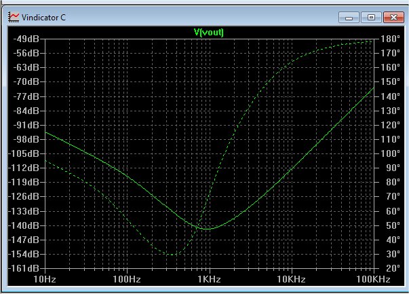The height and width of the screenshot is (294, 409).
Task: Click the -105dB magnitude axis label
Action: [x=24, y=153]
